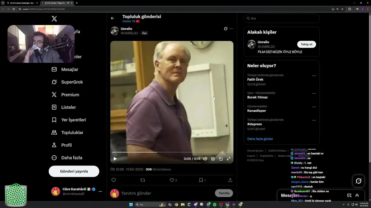The image size is (371, 208).
Task: Switch to the Ayhan Dadaloğlu browser tab
Action: coord(22,3)
